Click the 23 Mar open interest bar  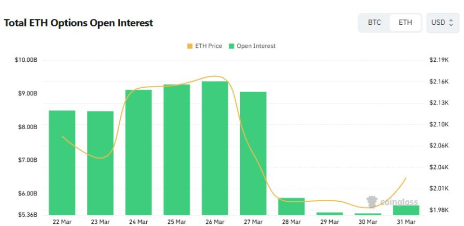100,163
